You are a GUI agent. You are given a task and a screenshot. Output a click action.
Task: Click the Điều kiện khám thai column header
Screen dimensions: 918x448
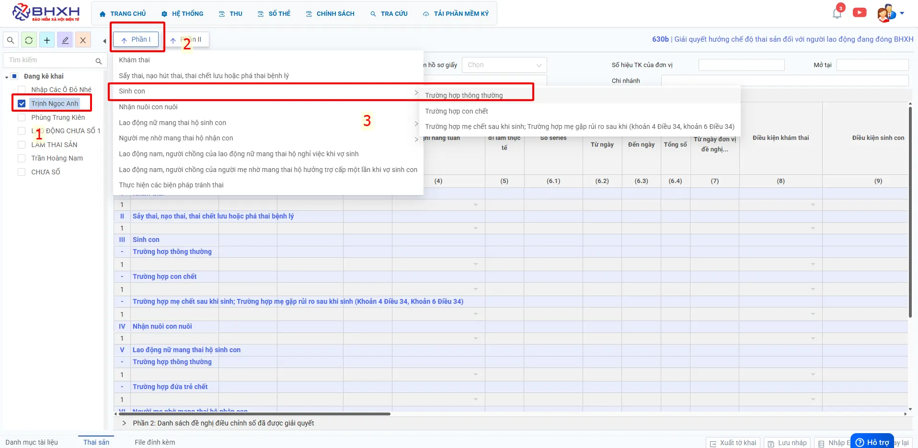pyautogui.click(x=780, y=138)
